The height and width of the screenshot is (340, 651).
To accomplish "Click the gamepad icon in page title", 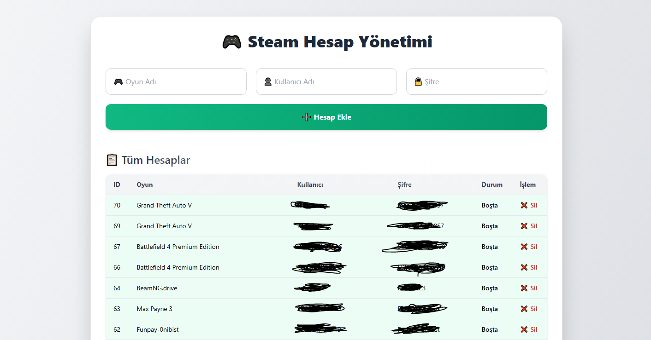I will (232, 42).
